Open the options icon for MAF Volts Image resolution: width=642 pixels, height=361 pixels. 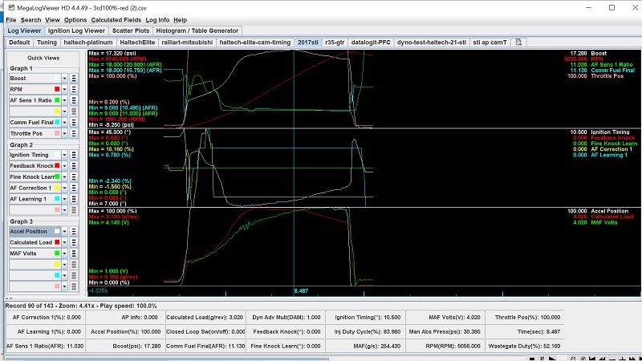[x=74, y=254]
